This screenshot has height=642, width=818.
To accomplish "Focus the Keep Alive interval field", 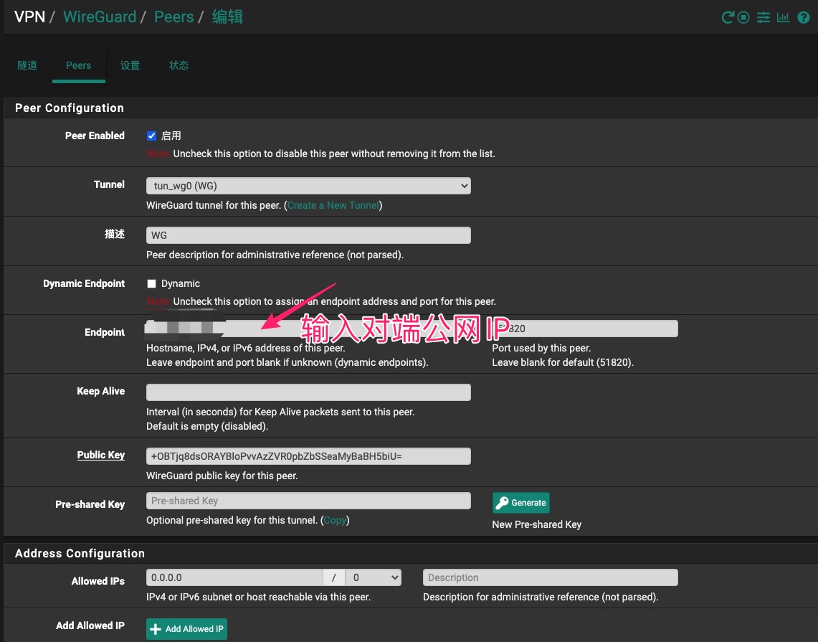I will click(x=308, y=392).
